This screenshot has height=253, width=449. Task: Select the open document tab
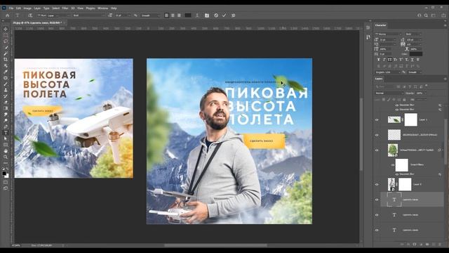click(37, 22)
